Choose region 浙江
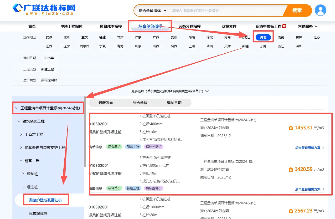 tap(281, 46)
